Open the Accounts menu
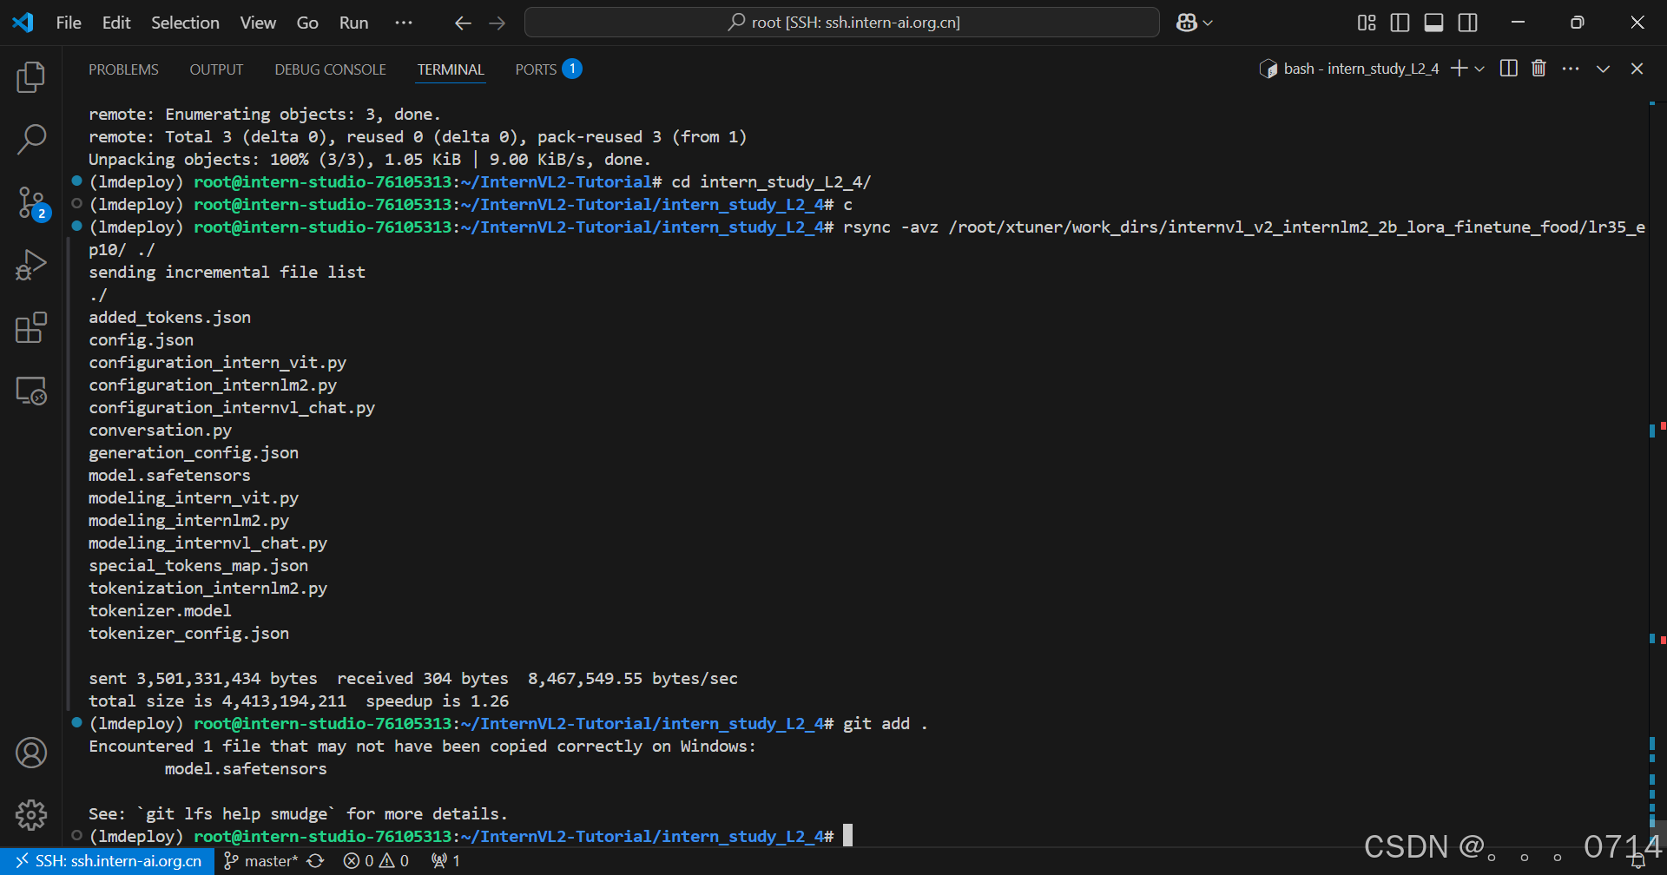 [x=31, y=753]
